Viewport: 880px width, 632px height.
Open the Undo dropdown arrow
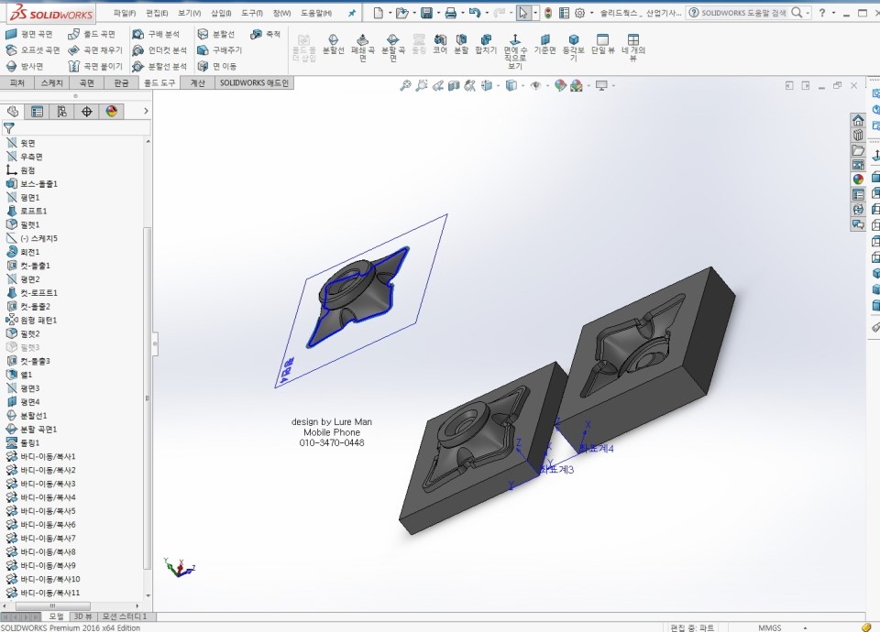[x=487, y=12]
